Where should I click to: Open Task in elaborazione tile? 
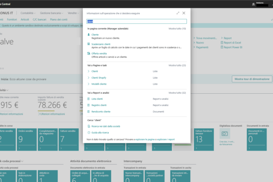[x=27, y=176]
